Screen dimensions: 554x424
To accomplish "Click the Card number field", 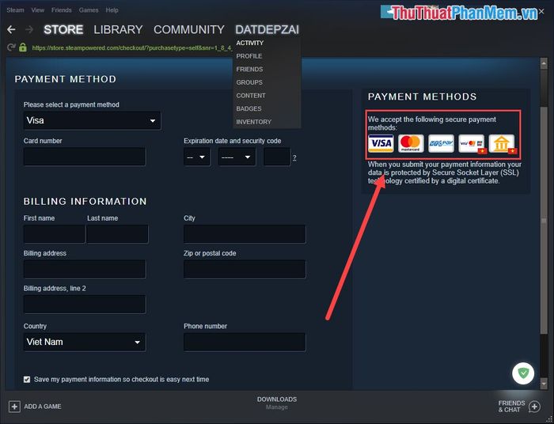I will [85, 157].
